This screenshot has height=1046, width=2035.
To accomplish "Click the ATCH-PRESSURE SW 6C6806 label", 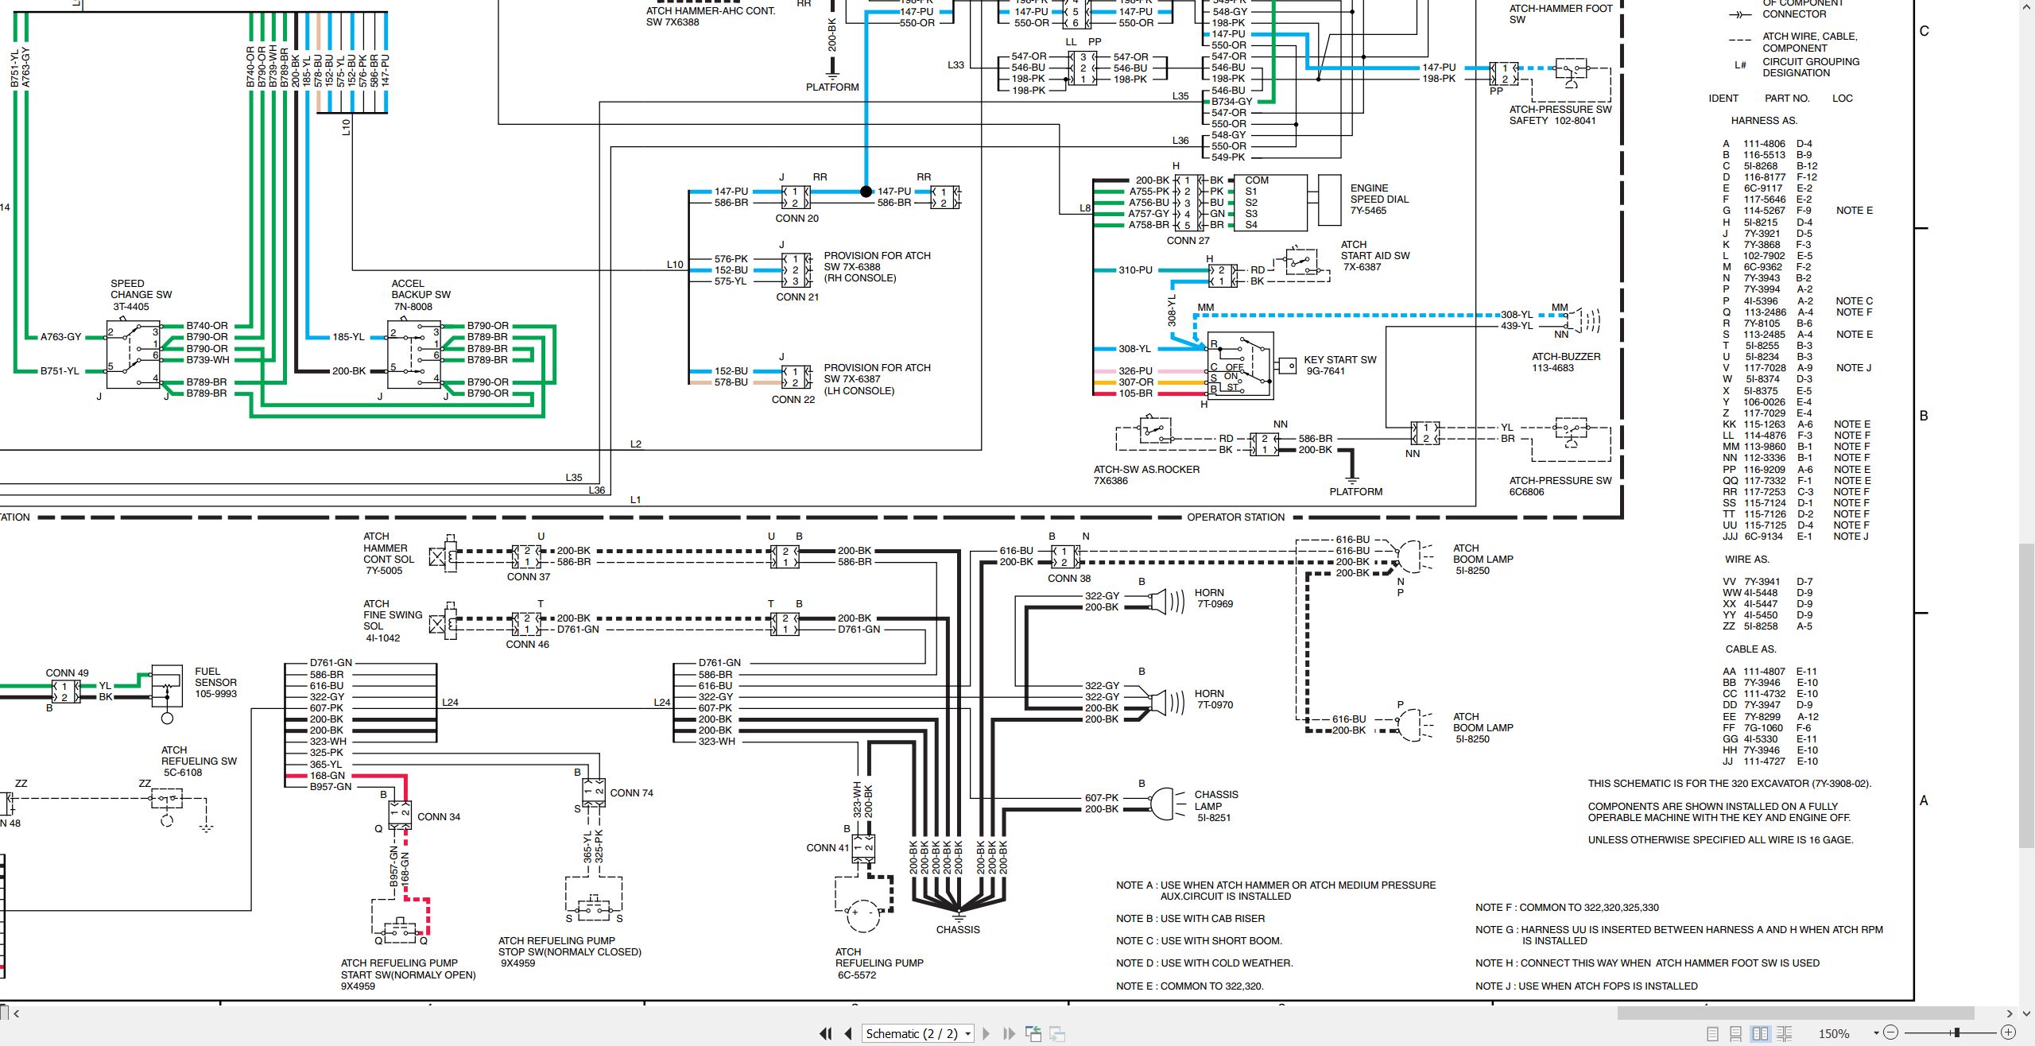I will [x=1560, y=486].
